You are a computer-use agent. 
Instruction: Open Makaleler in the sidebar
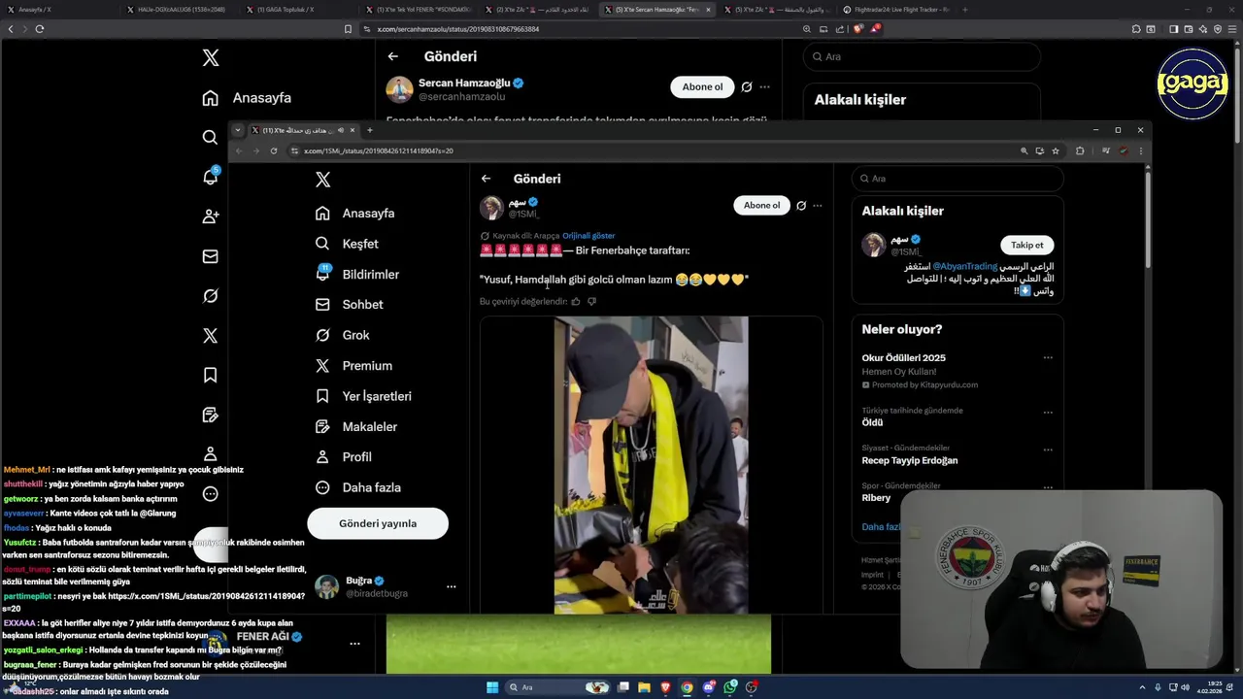[x=357, y=427]
